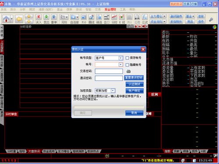
Task: Go to the home page icon
Action: click(6, 19)
